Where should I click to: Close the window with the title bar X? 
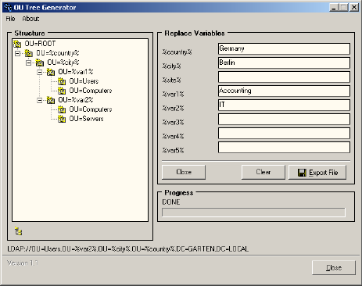[x=354, y=7]
